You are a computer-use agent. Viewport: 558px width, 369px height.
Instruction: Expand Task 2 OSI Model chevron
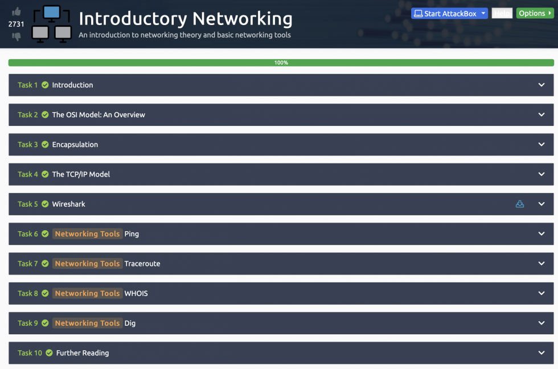pyautogui.click(x=541, y=114)
